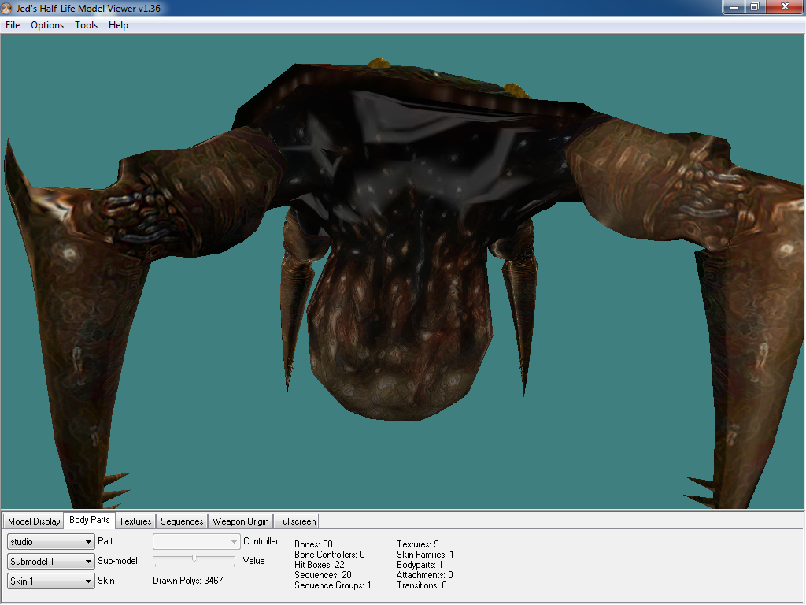806x605 pixels.
Task: Switch to the Model Display tab
Action: click(x=34, y=521)
